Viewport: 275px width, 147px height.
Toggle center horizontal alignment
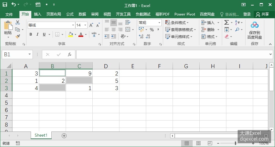(114, 30)
